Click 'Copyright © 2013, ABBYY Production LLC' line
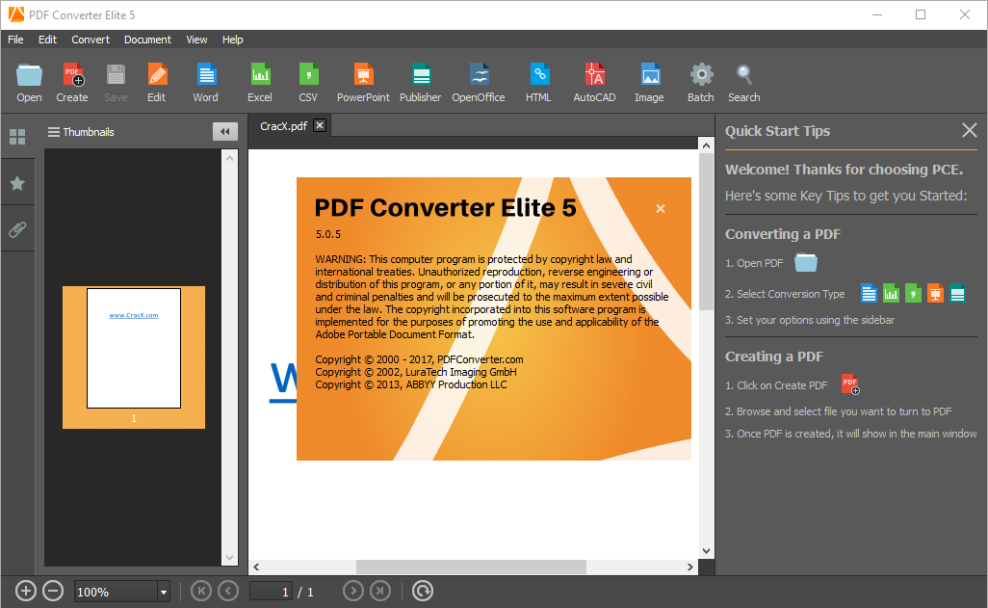This screenshot has width=988, height=608. point(411,384)
